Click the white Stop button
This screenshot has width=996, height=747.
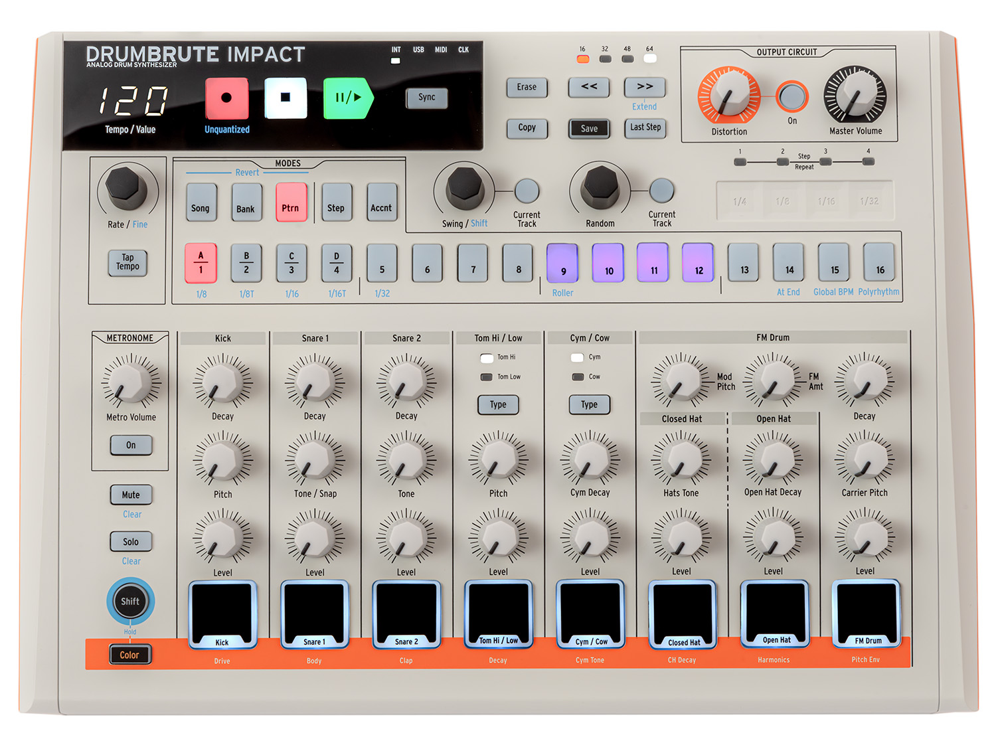(286, 98)
